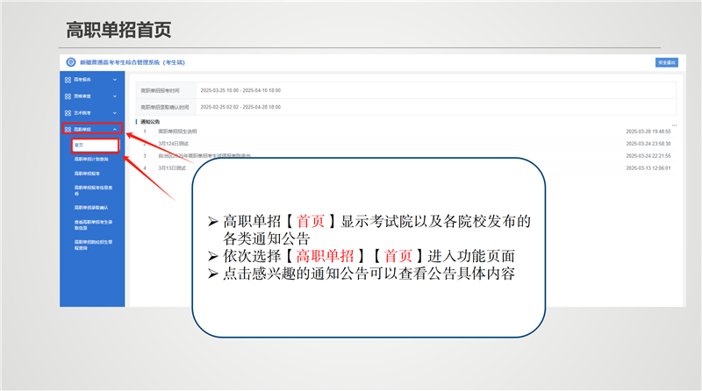Image resolution: width=702 pixels, height=391 pixels.
Task: Open the three-dot more icon above notices
Action: click(674, 124)
